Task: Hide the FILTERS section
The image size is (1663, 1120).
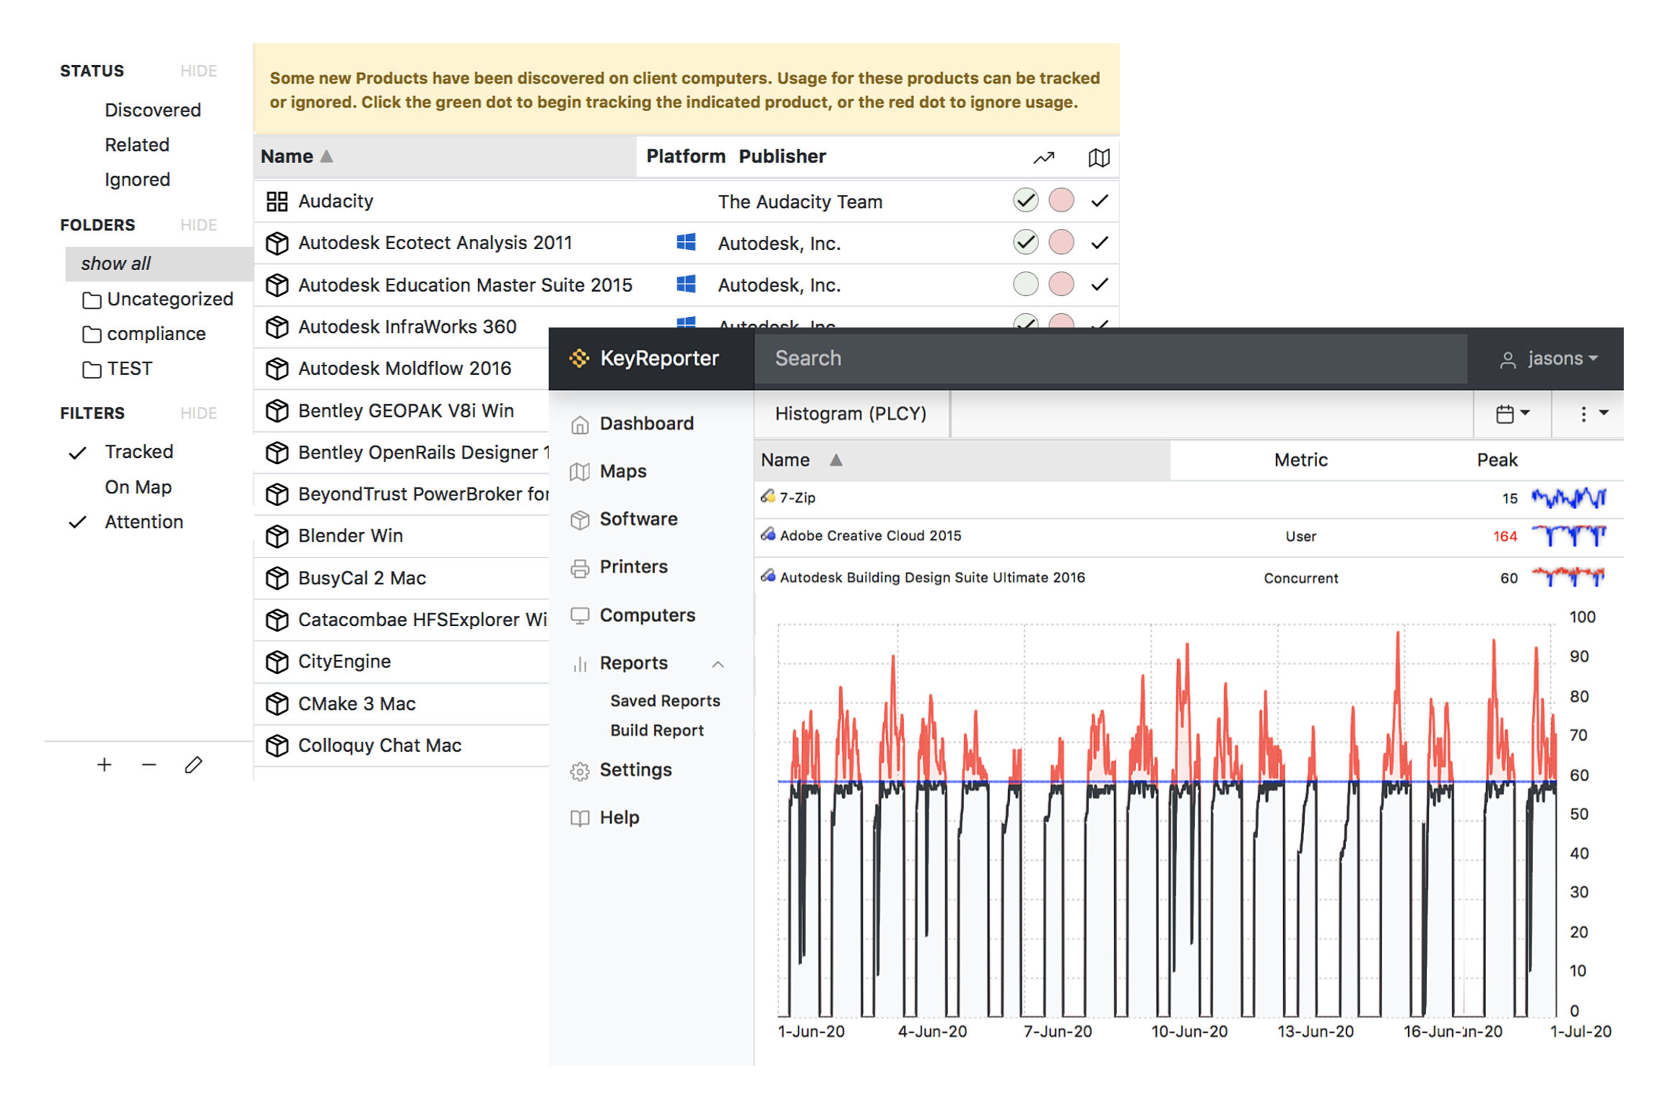Action: 199,413
